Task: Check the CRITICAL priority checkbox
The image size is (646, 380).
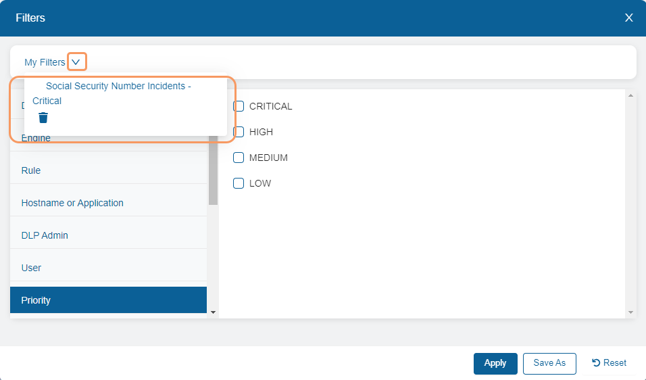Action: tap(239, 106)
